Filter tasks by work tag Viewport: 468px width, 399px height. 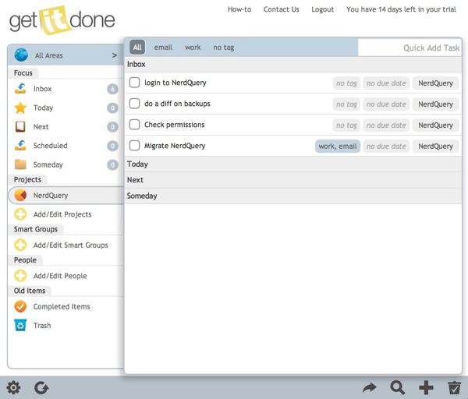click(x=193, y=47)
